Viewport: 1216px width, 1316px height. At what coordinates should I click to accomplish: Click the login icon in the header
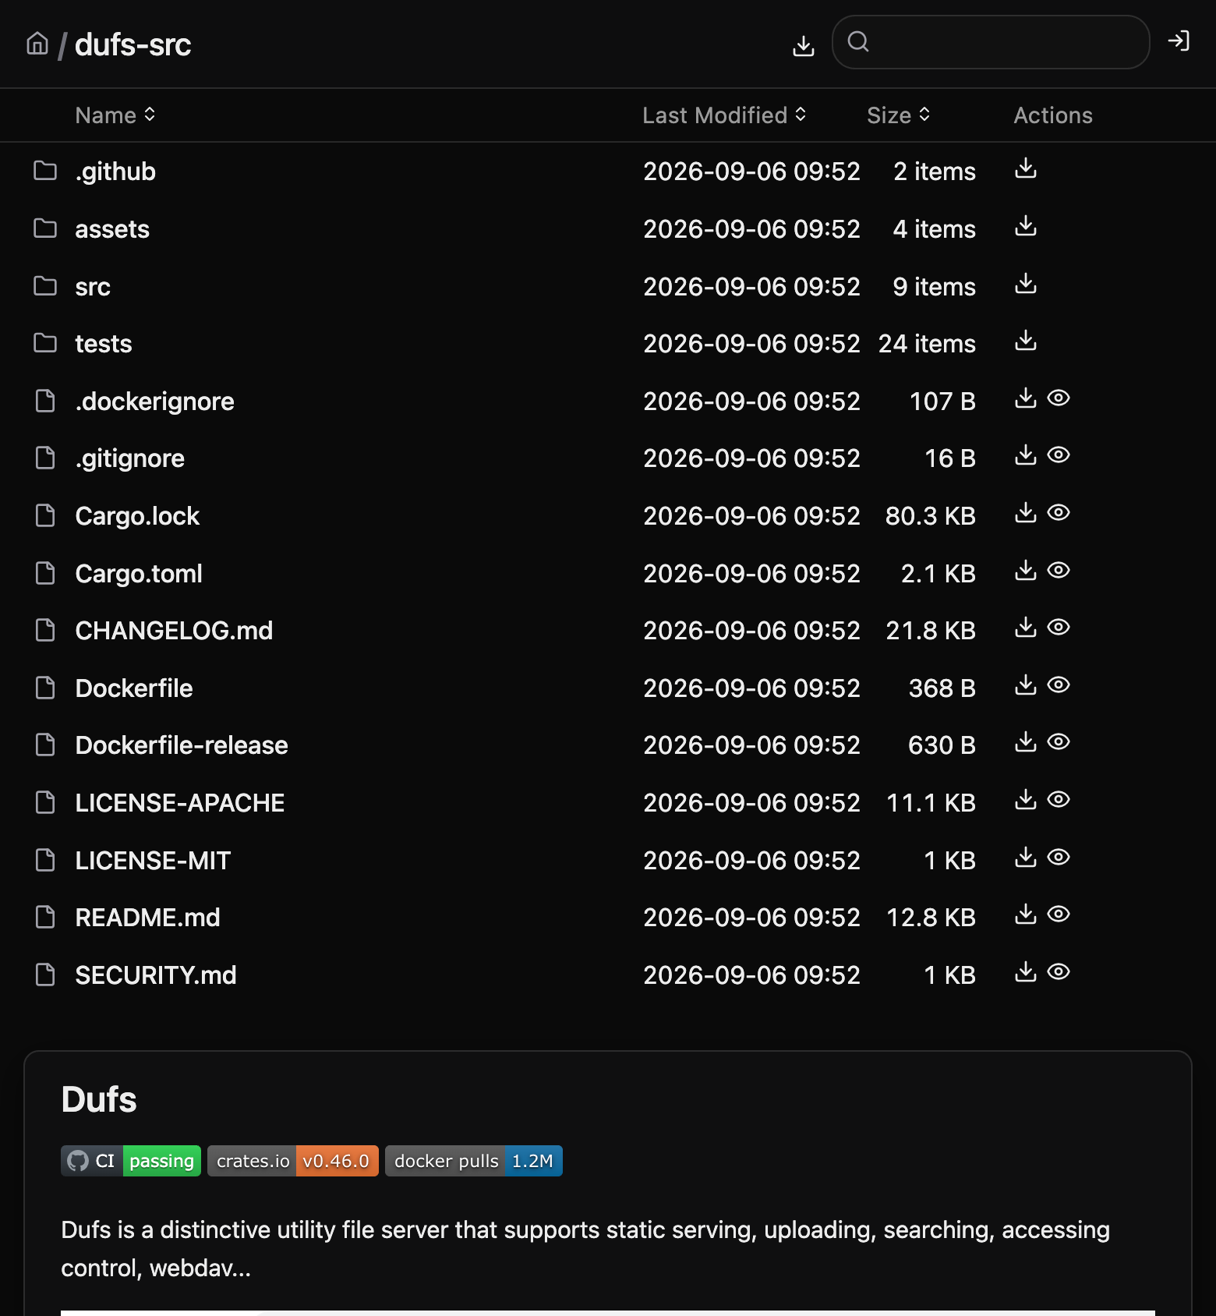point(1179,41)
